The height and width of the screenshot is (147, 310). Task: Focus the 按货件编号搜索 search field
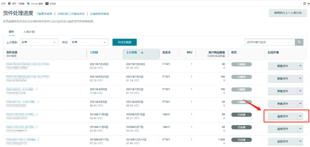pyautogui.click(x=270, y=42)
